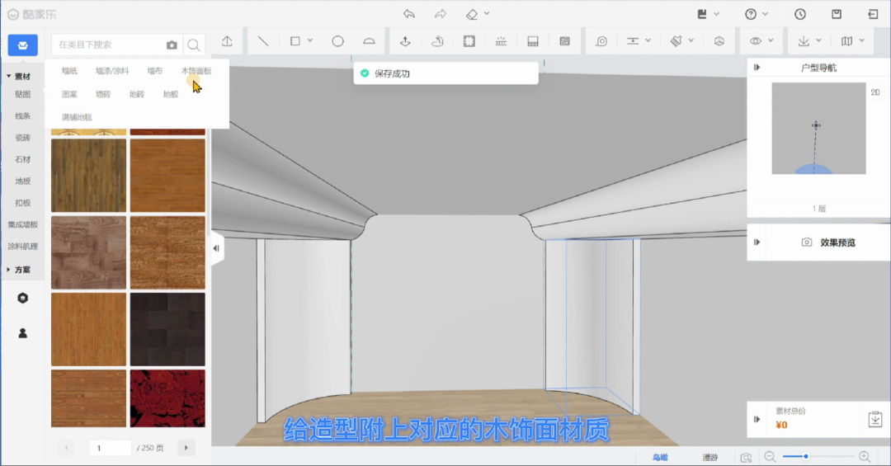Screen dimensions: 891x466
Task: Click the redo arrow icon
Action: pos(441,14)
